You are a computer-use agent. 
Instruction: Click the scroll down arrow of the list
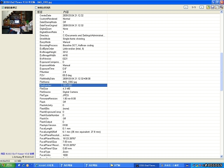tap(222, 156)
